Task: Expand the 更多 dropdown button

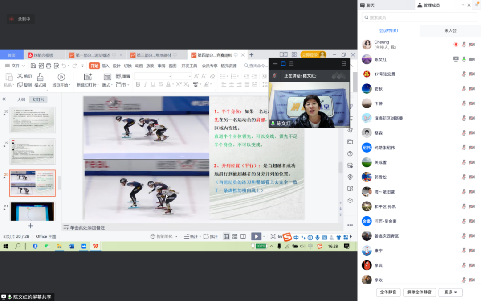Action: pyautogui.click(x=451, y=292)
